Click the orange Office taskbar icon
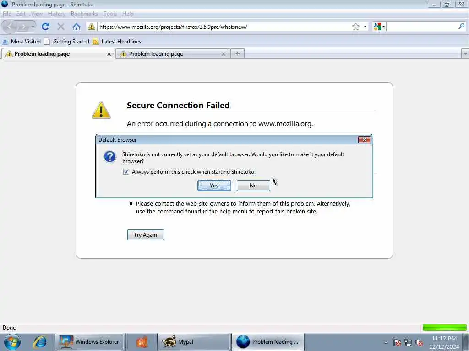469x351 pixels. 142,342
